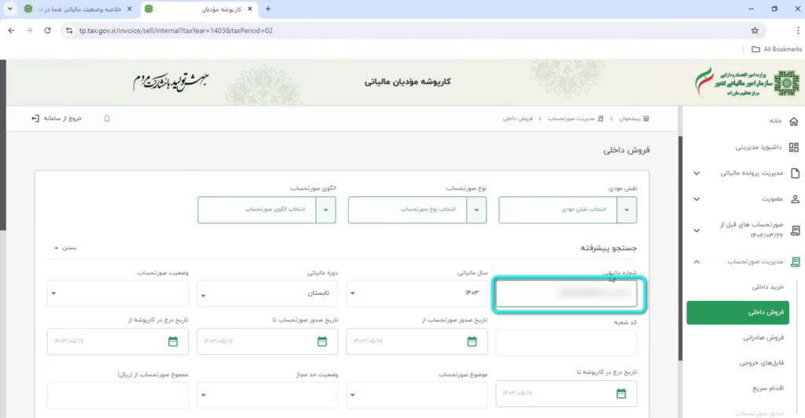Image resolution: width=805 pixels, height=418 pixels.
Task: Click the notification bell icon
Action: coord(107,119)
